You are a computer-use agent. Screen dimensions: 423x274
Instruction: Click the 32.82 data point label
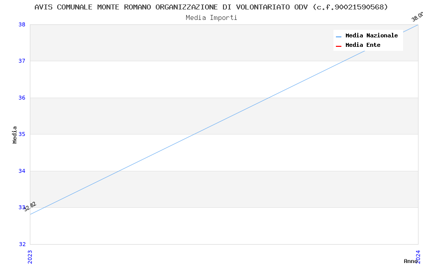(30, 207)
